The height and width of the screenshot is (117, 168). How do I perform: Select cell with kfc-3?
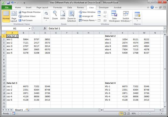tap(111, 93)
